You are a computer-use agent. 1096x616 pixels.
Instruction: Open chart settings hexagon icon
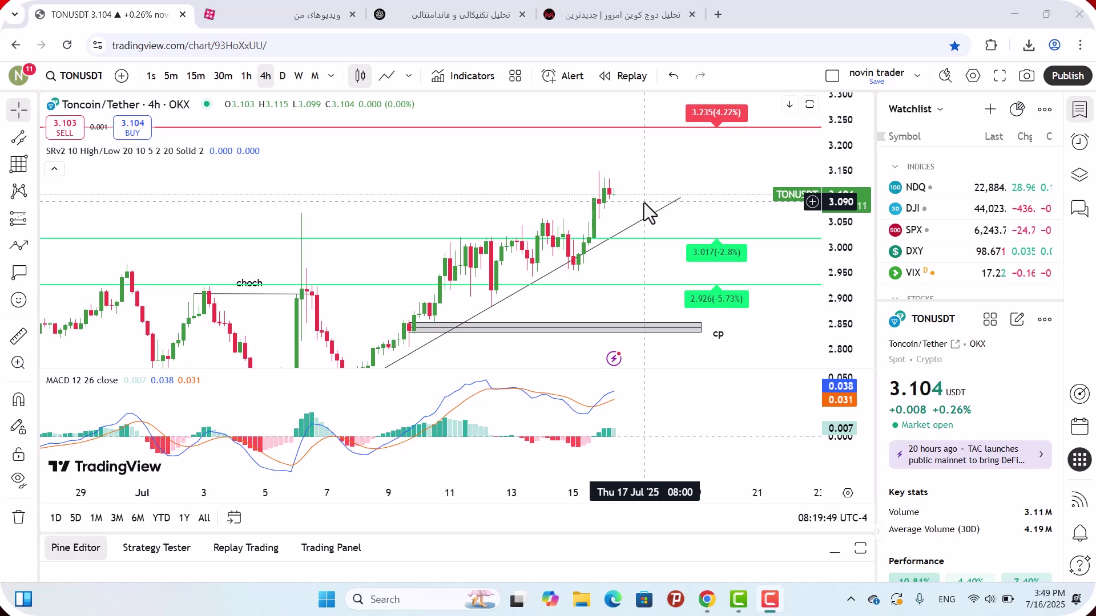click(973, 76)
